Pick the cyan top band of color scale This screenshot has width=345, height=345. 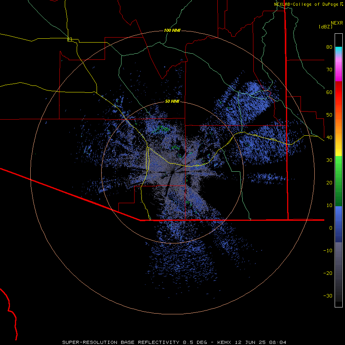pyautogui.click(x=338, y=49)
